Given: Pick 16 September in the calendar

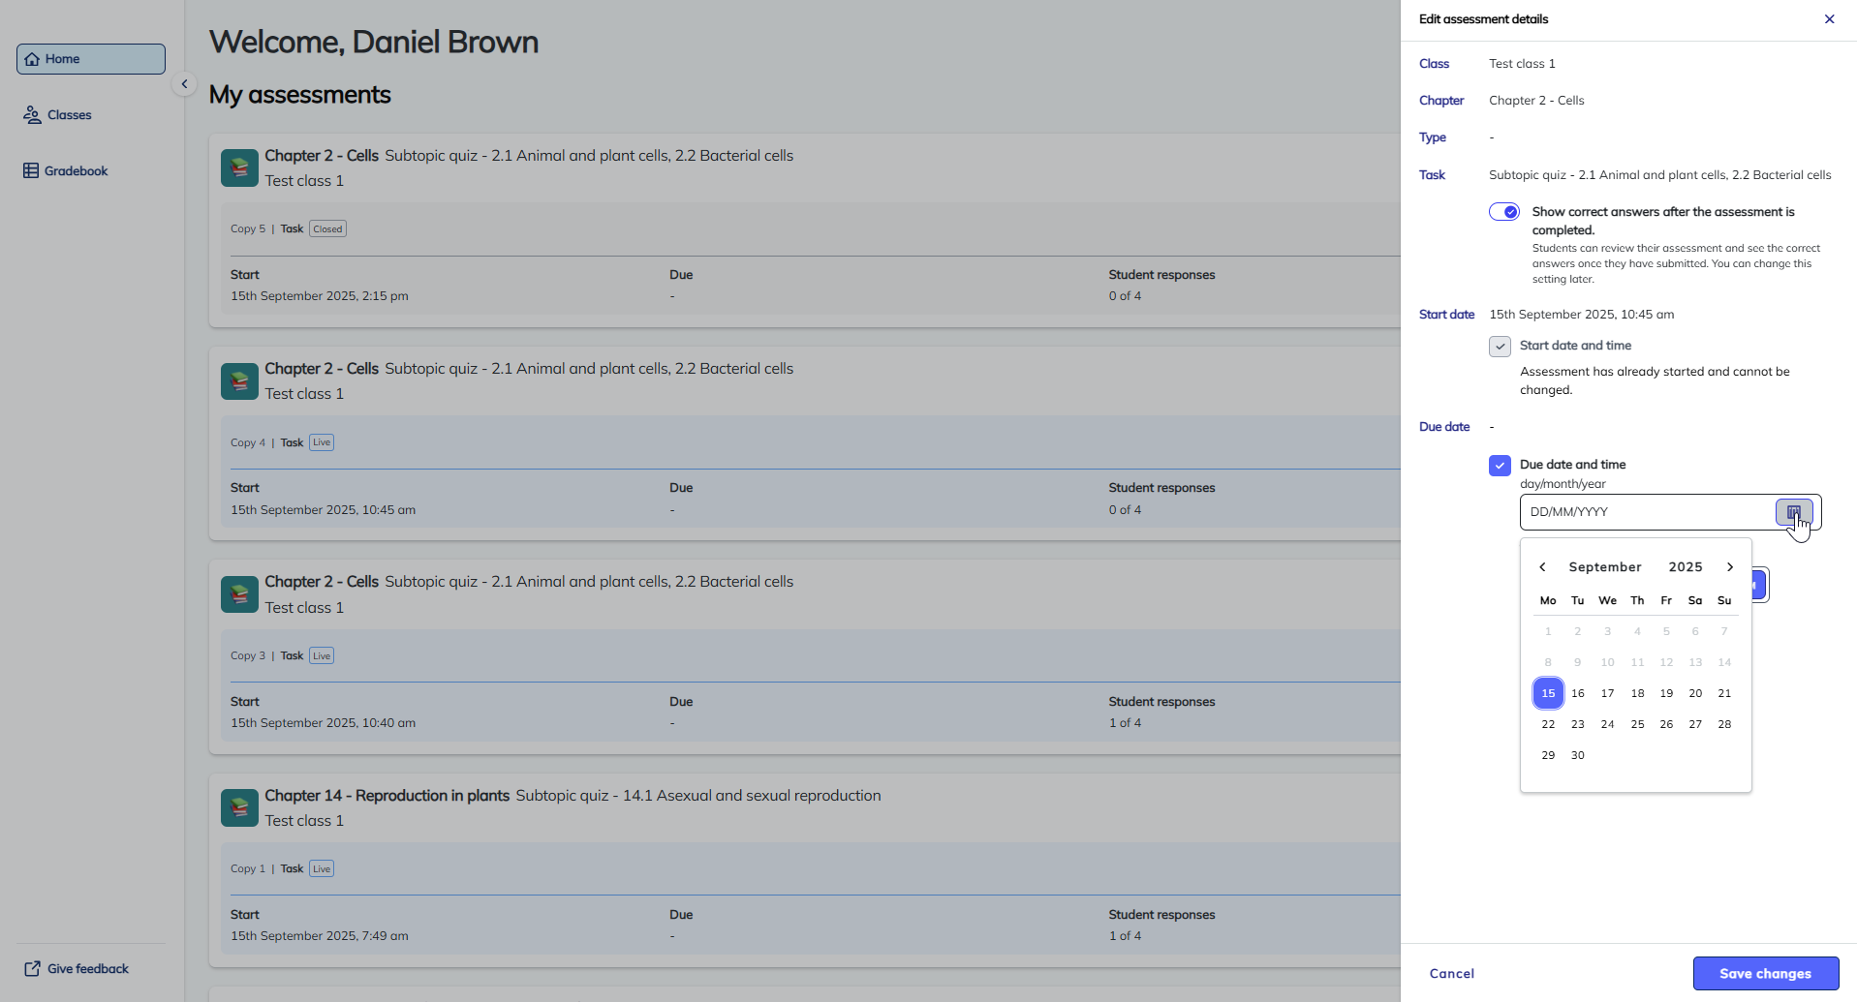Looking at the screenshot, I should coord(1578,693).
